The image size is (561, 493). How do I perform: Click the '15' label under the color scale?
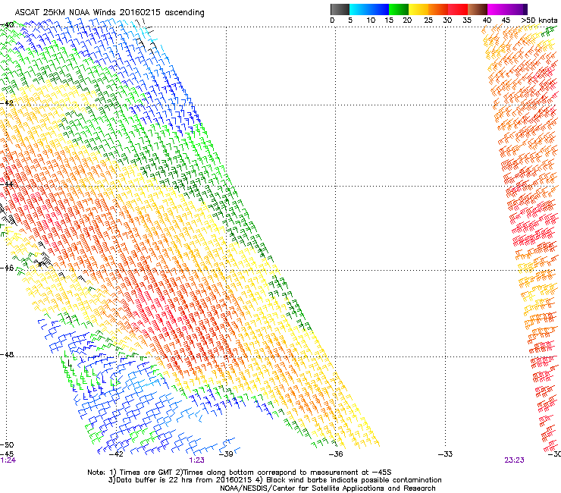[389, 20]
